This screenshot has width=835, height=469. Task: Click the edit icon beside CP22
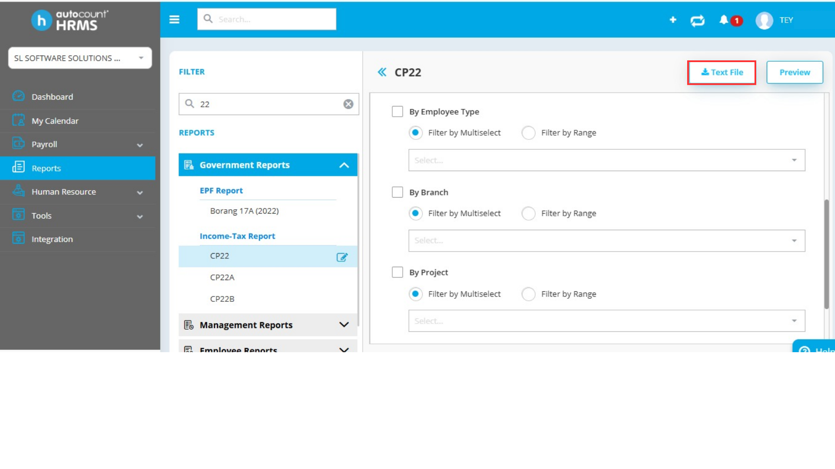click(x=342, y=257)
